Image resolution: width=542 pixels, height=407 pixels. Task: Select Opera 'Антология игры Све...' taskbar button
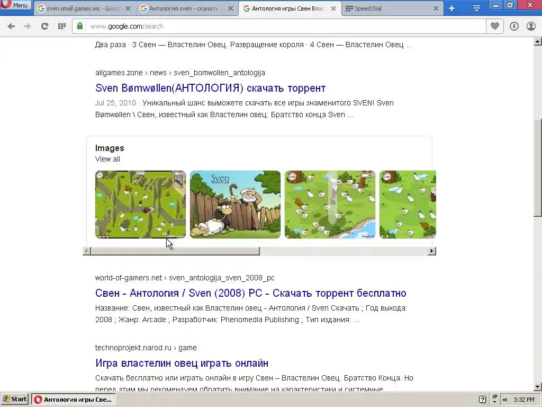click(x=73, y=400)
